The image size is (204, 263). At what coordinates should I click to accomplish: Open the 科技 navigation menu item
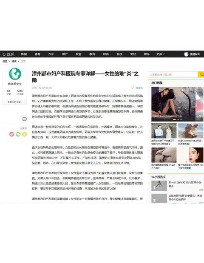click(119, 54)
